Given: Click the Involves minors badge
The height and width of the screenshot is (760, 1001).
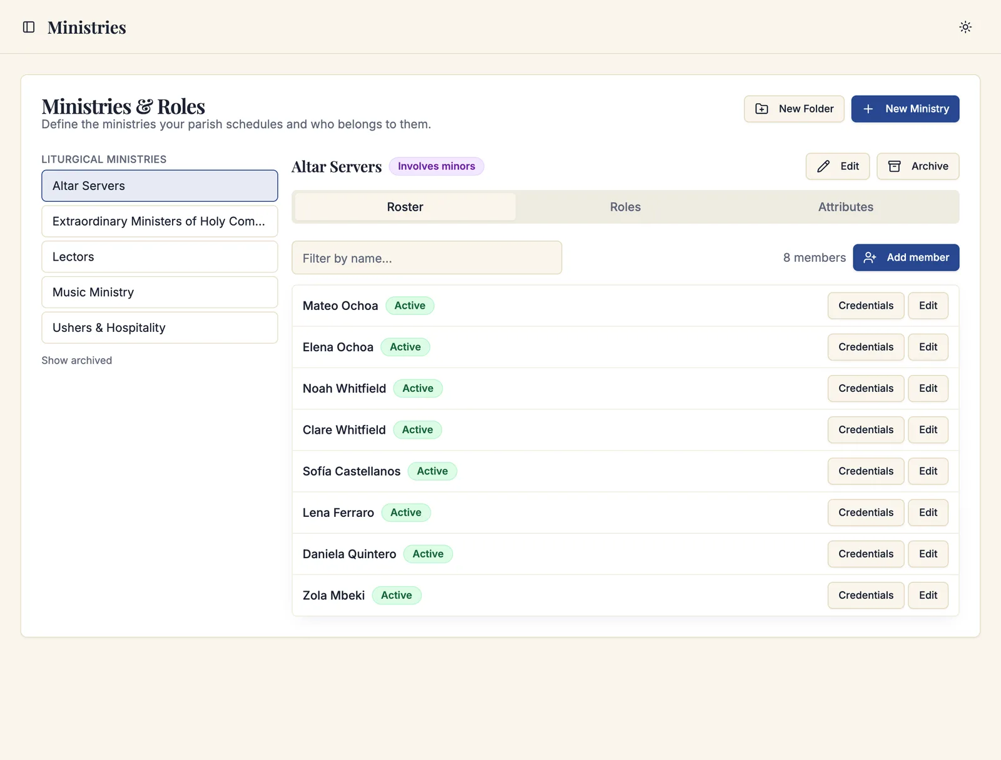Looking at the screenshot, I should (437, 166).
